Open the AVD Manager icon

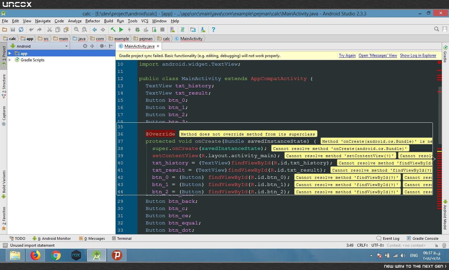(x=173, y=30)
